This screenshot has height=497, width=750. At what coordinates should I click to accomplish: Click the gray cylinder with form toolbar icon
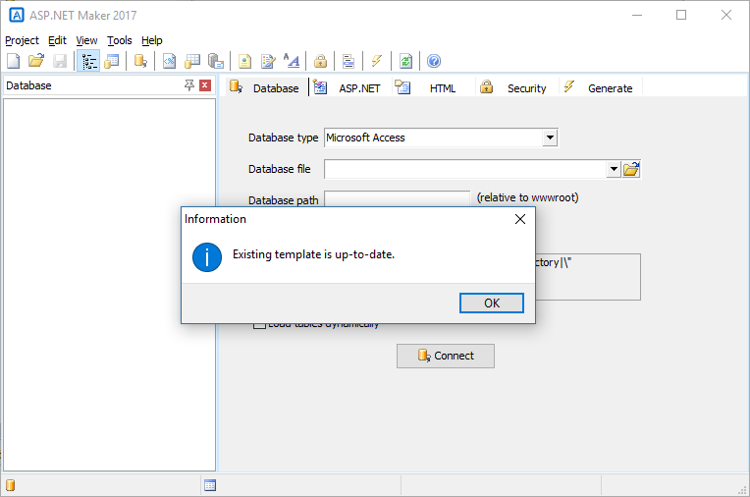[216, 61]
